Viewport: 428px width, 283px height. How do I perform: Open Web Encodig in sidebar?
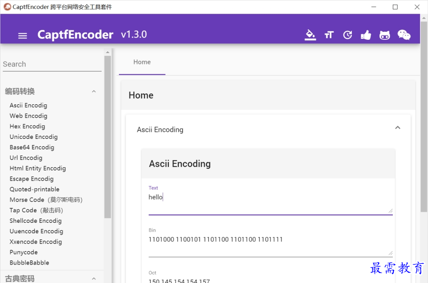coord(29,116)
